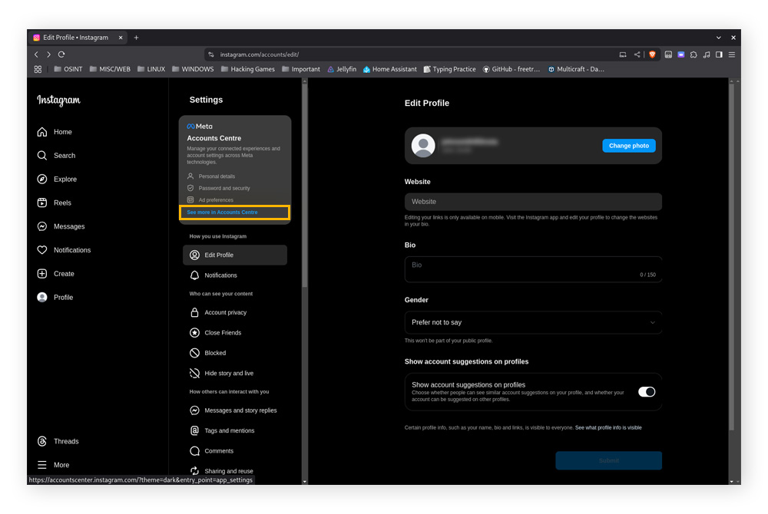Open Messages and story replies settings
This screenshot has width=768, height=514.
click(x=234, y=410)
